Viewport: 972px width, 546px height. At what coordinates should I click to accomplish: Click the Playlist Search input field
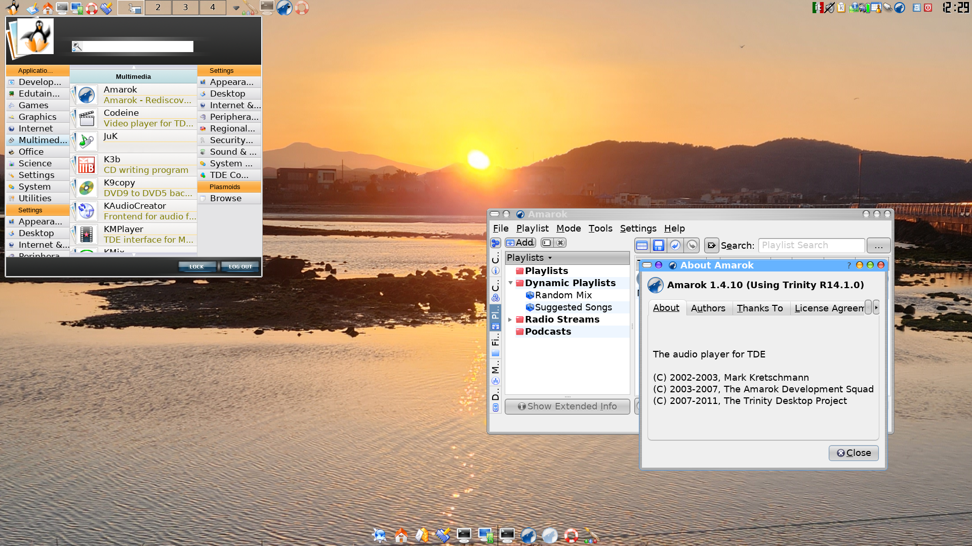(811, 246)
